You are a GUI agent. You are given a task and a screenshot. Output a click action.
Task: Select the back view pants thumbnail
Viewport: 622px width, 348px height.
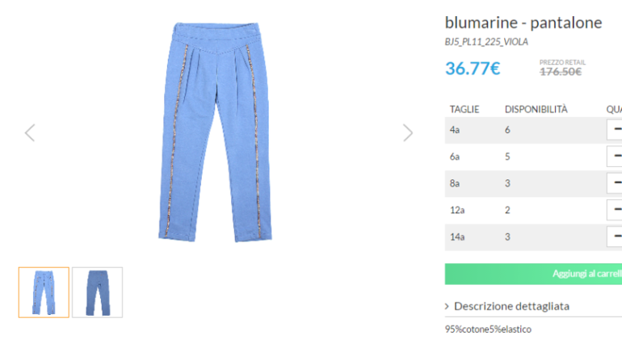97,292
